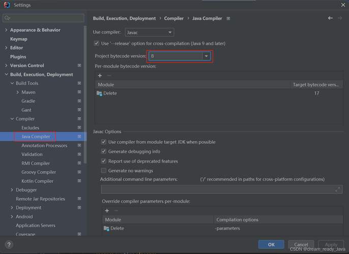Add an override compiler parameters entry
Image resolution: width=349 pixels, height=254 pixels.
click(107, 211)
